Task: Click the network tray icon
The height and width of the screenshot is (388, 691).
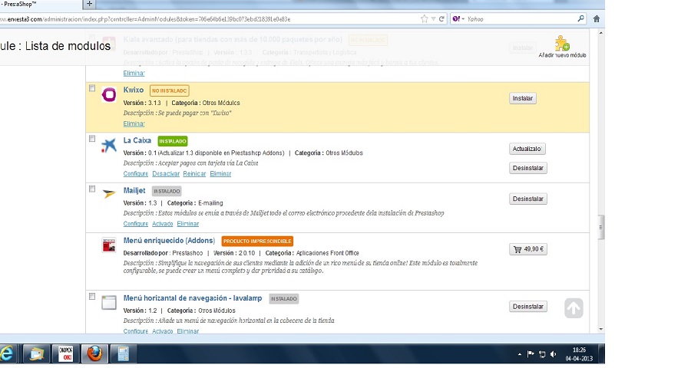Action: (x=542, y=354)
